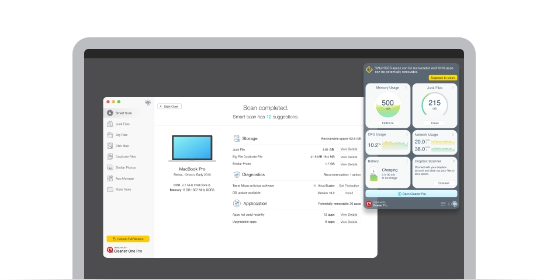547x280 pixels.
Task: Click the CPU '10.2%' value
Action: pos(375,145)
